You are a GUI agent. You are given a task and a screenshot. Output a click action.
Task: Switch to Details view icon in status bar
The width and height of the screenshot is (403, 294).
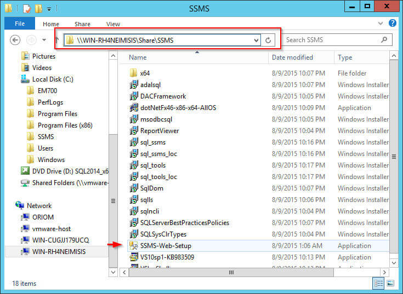click(x=378, y=284)
